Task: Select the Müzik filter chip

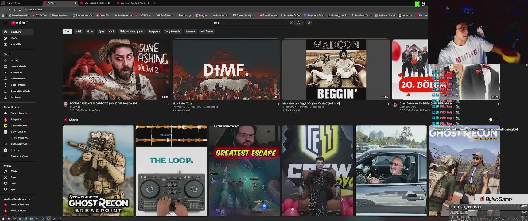Action: [x=79, y=31]
